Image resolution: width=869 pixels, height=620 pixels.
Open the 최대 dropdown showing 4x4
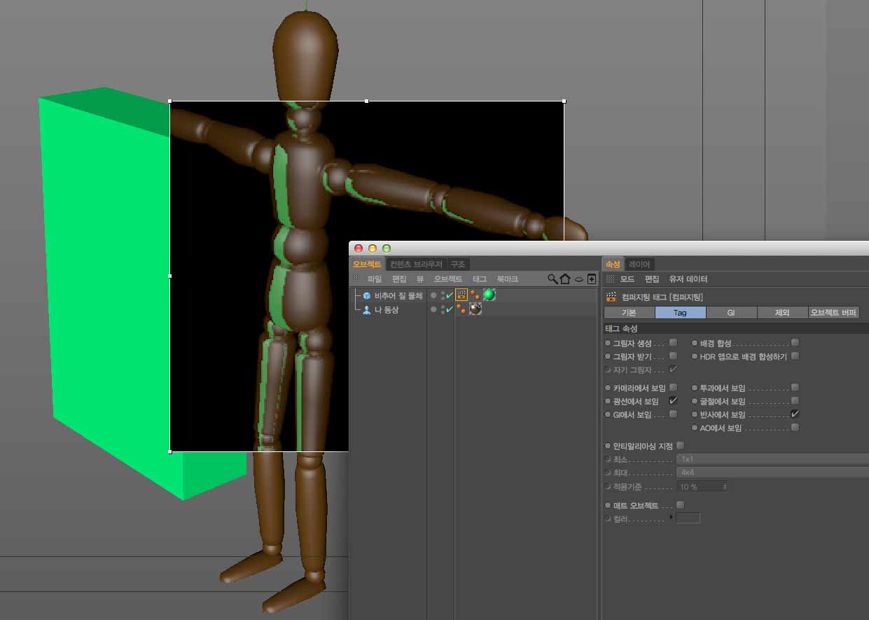pos(772,472)
